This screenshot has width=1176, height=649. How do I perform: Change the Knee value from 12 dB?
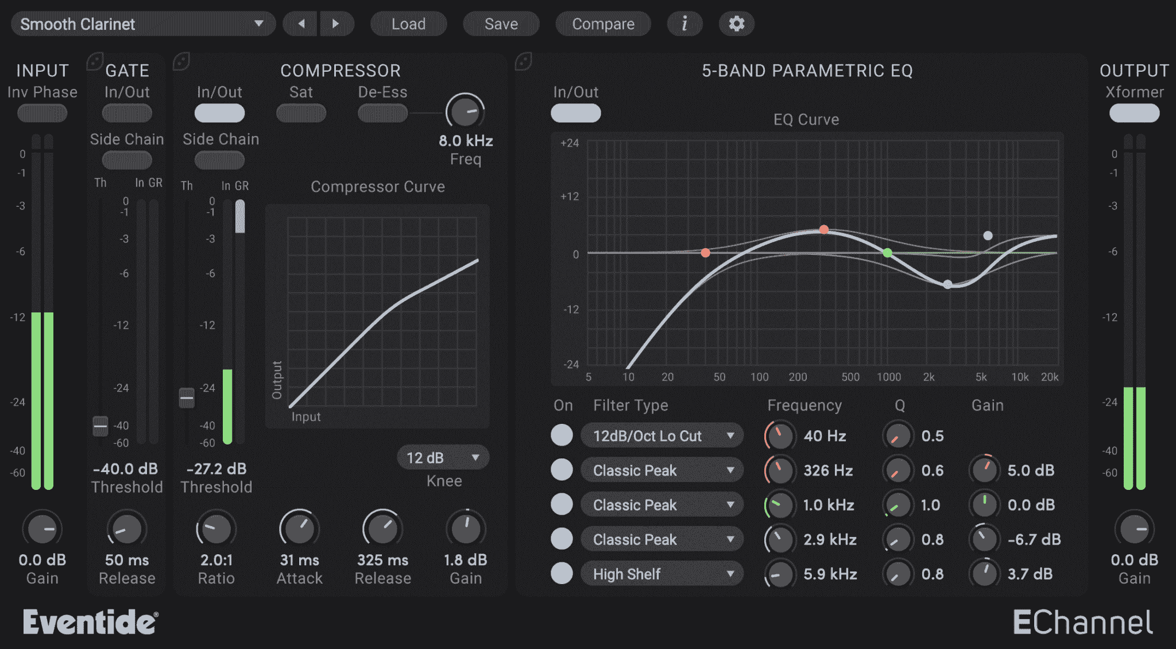(x=443, y=457)
